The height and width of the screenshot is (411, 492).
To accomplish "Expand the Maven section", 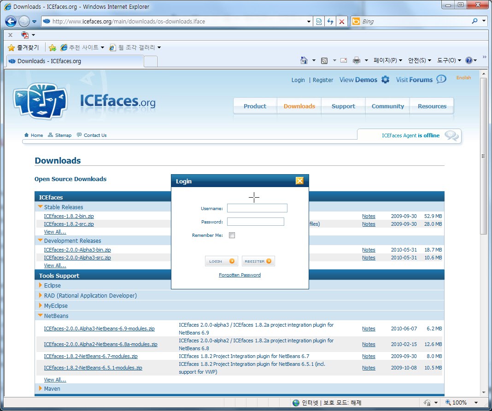I will (40, 388).
